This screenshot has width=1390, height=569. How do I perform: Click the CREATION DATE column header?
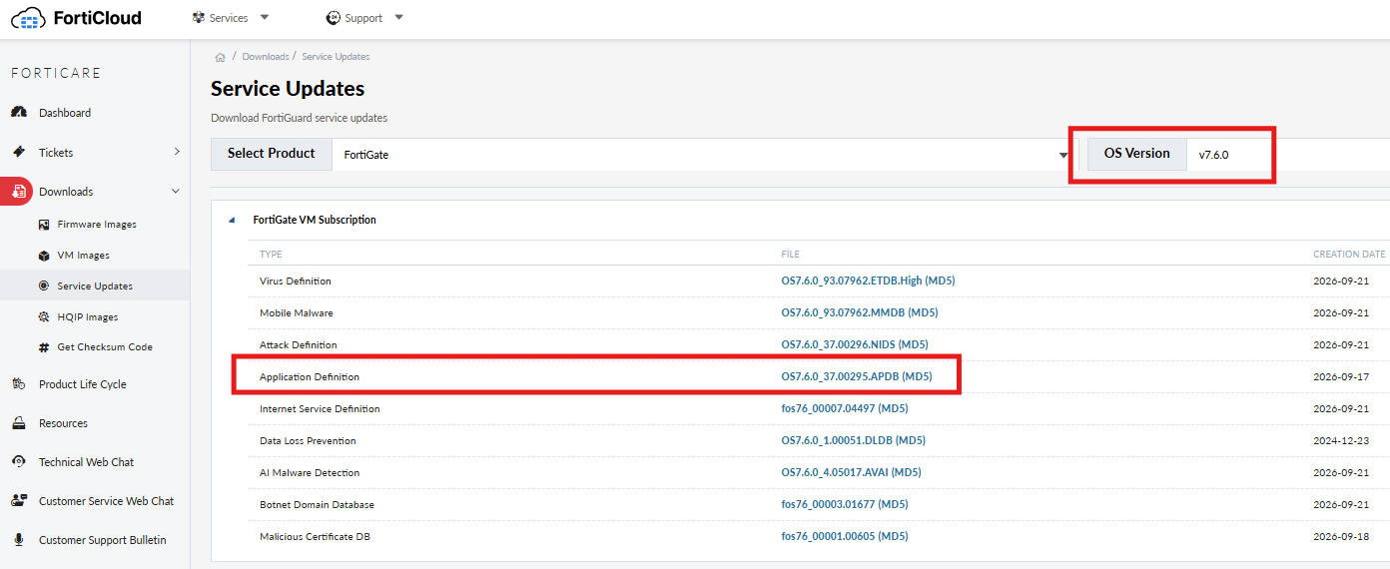coord(1349,255)
